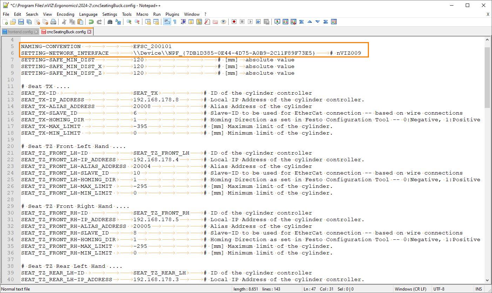
Task: Click line 13 SEAT_TX-IP_ADDRESS value 192.168.178.8
Action: [156, 100]
